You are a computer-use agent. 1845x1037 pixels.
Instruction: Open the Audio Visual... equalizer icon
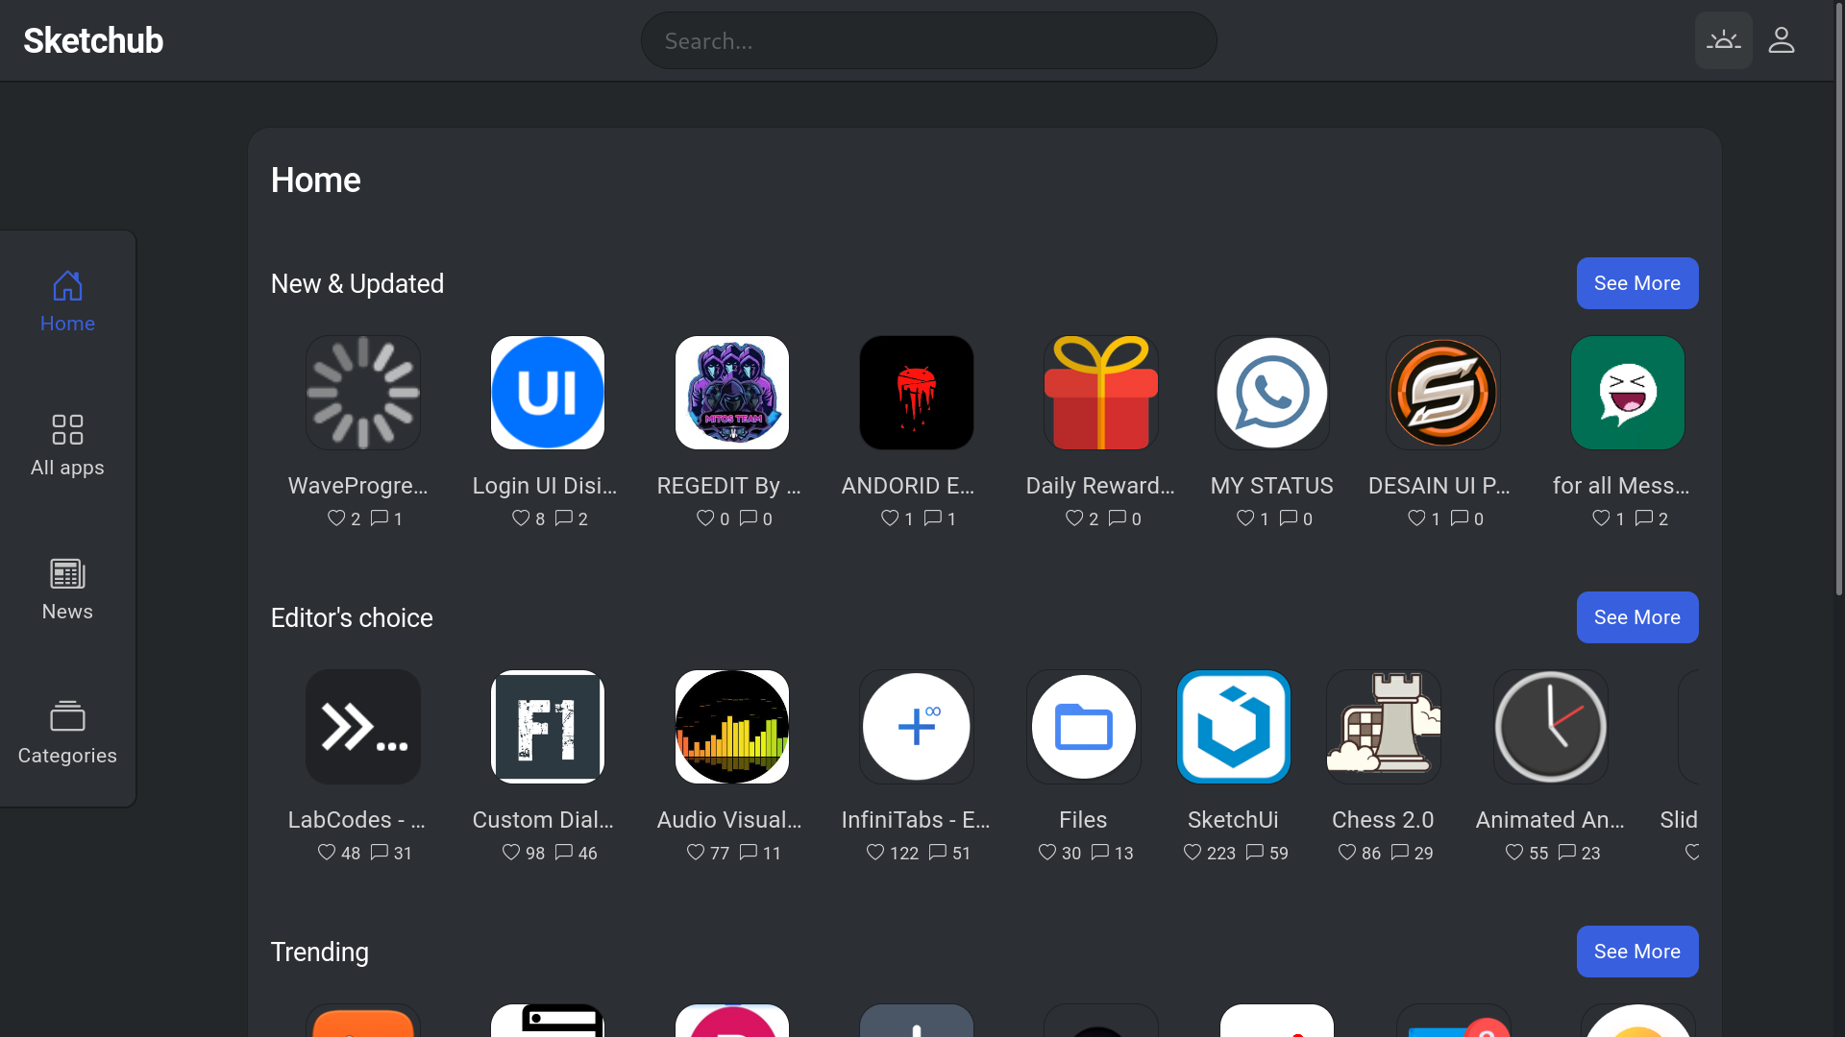(732, 727)
